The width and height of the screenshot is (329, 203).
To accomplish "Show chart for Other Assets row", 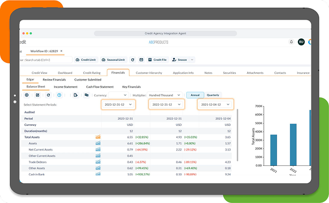I will click(98, 168).
